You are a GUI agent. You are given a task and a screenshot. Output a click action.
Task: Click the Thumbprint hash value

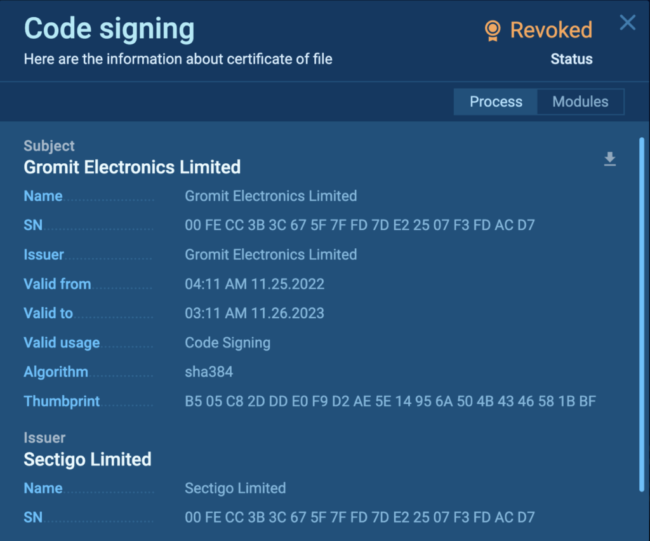click(x=390, y=401)
